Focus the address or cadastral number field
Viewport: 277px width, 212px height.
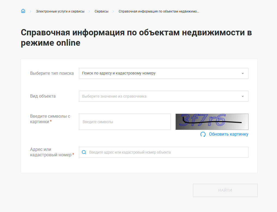pos(164,152)
